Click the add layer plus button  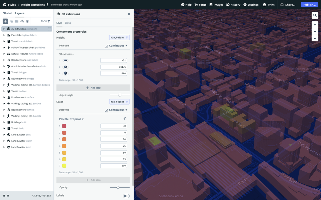click(5, 21)
